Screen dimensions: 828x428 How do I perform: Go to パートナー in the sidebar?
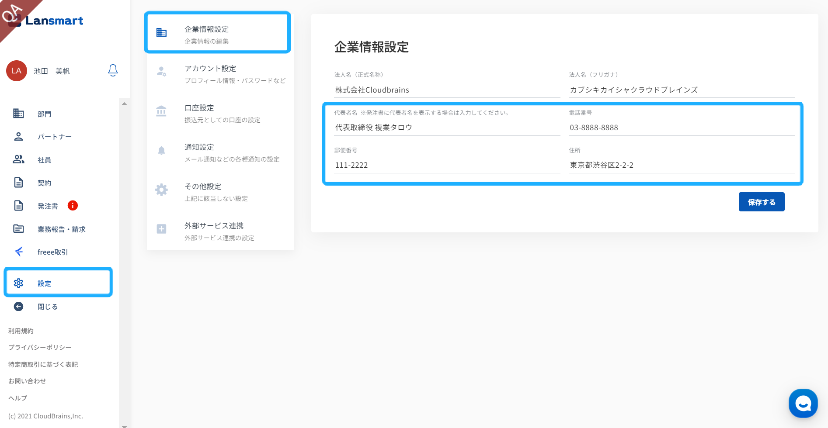click(54, 137)
